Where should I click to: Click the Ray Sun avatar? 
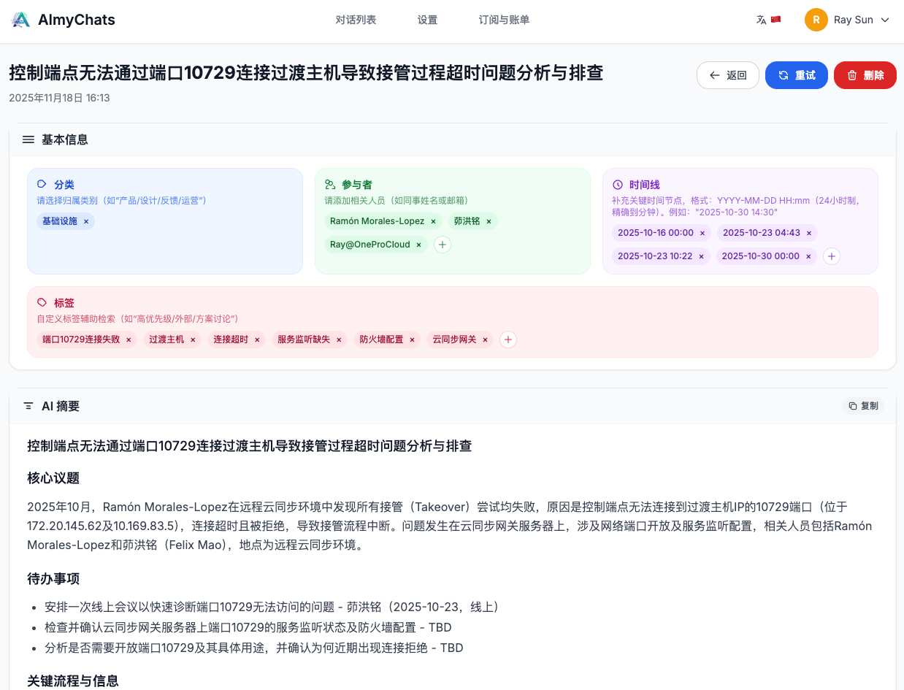pos(816,20)
